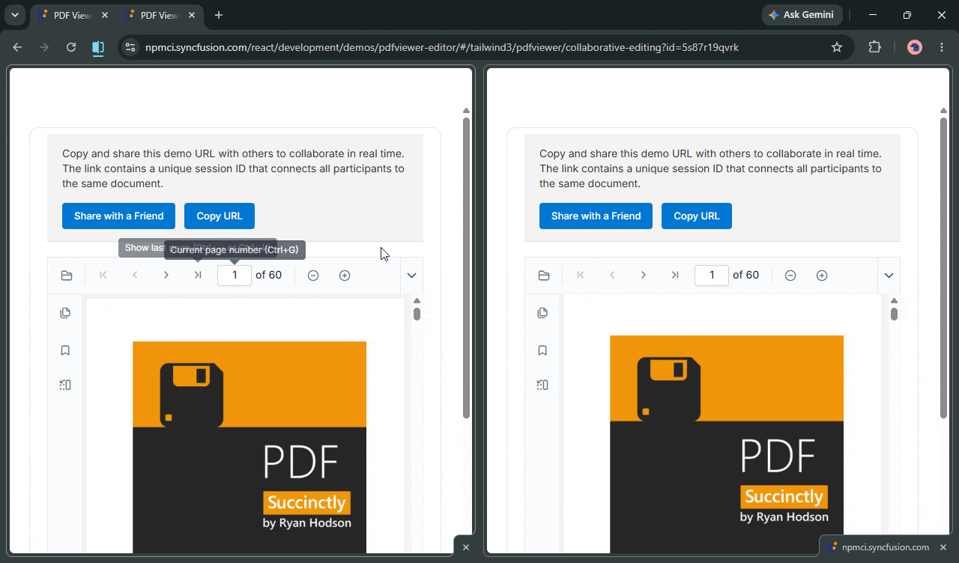The height and width of the screenshot is (563, 959).
Task: View site information icon in address bar
Action: 130,47
